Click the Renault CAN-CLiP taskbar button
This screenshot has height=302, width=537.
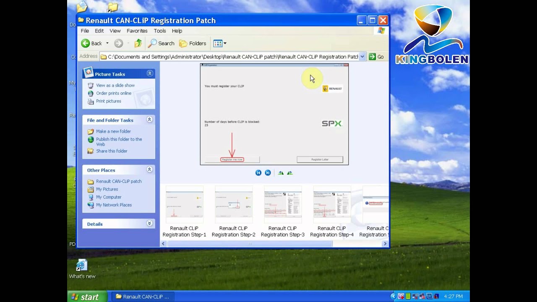click(142, 297)
